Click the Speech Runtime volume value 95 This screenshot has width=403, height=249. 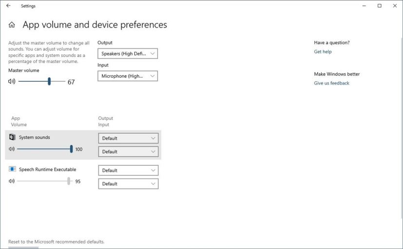pyautogui.click(x=78, y=181)
